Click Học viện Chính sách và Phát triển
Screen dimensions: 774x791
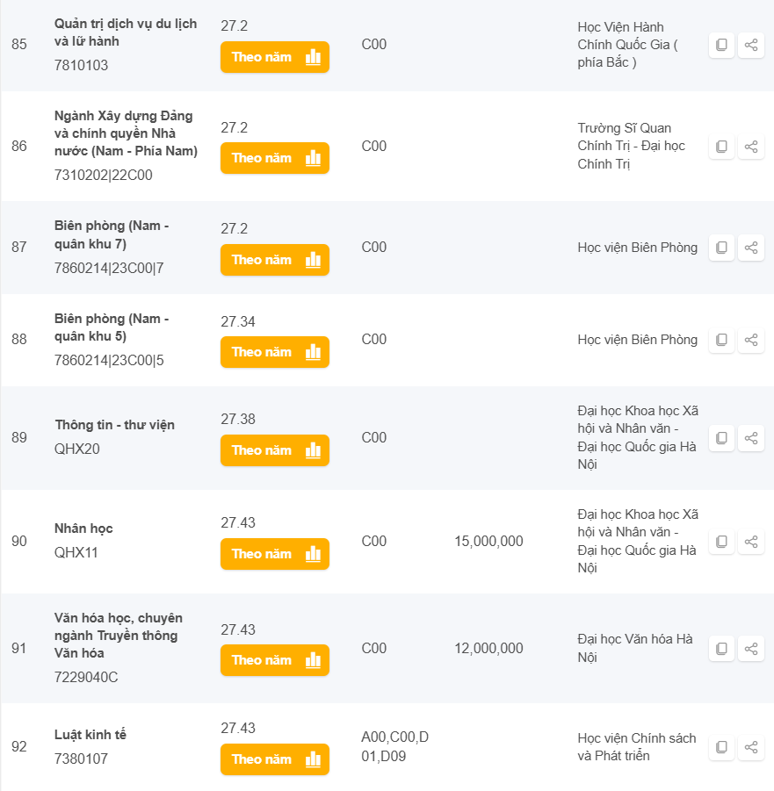pos(636,747)
